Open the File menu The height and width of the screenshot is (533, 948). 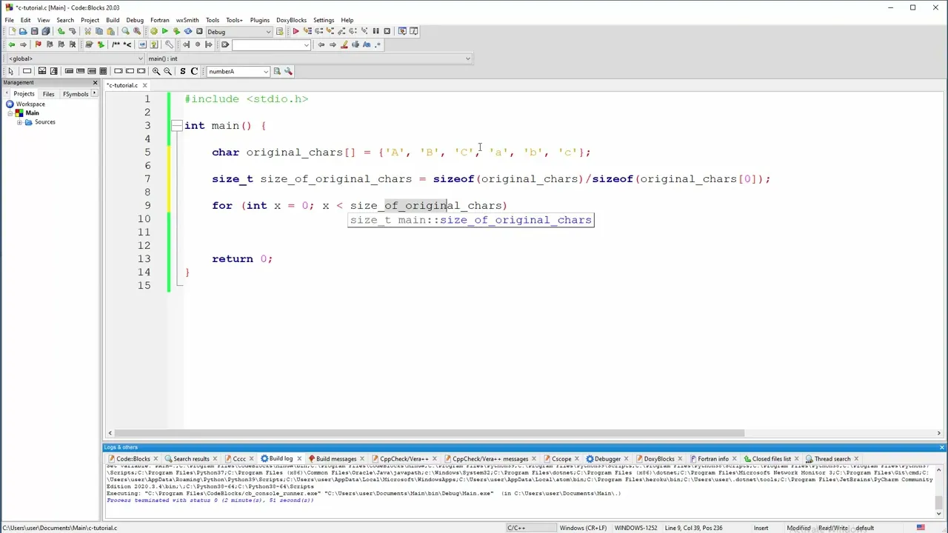click(x=10, y=20)
